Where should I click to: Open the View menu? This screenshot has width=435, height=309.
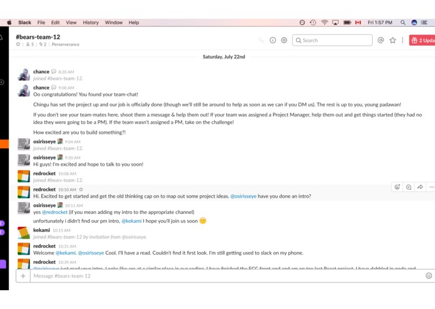coord(71,23)
